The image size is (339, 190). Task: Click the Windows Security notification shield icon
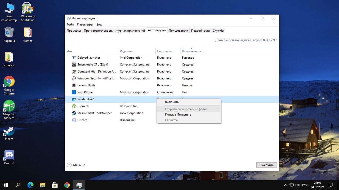point(74,78)
